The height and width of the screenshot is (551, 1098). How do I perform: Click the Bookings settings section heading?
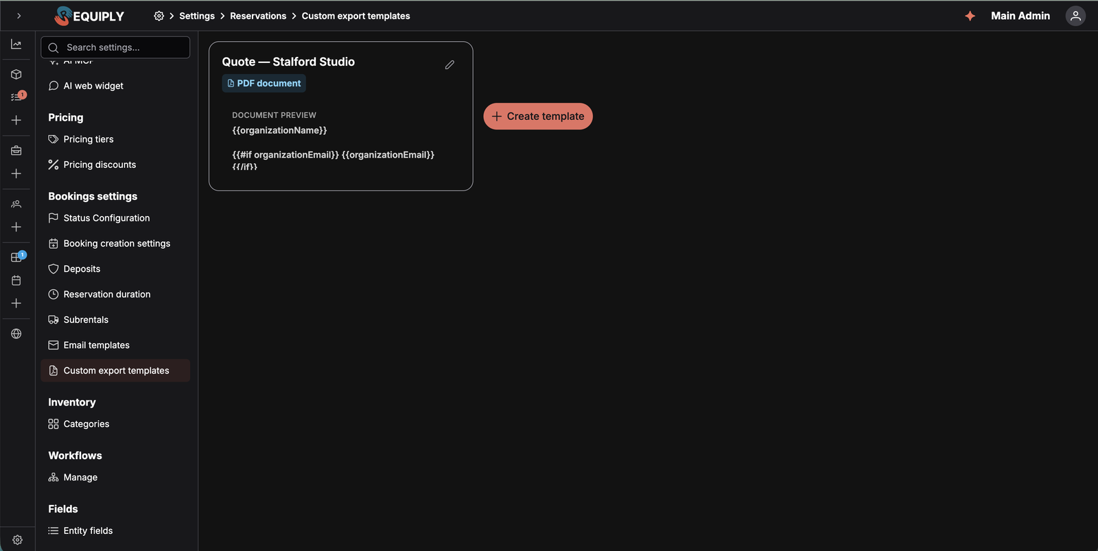pos(93,196)
